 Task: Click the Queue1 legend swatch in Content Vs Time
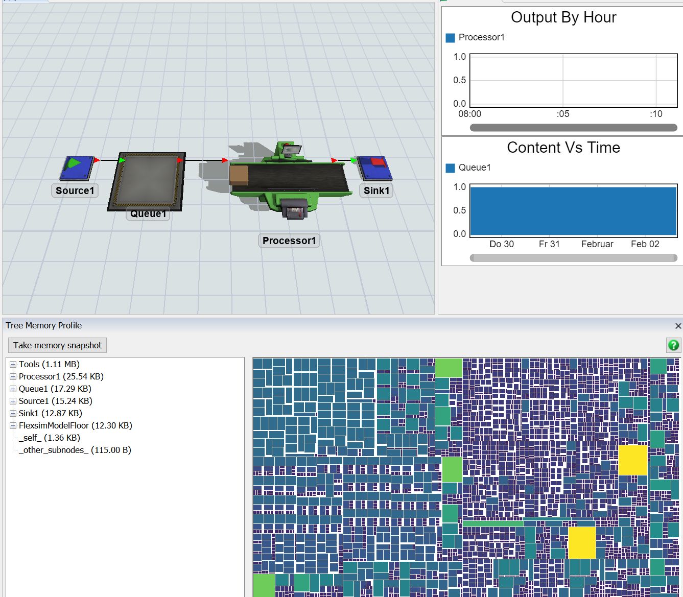(x=450, y=168)
